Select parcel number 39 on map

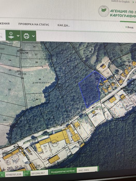[x=37, y=99]
